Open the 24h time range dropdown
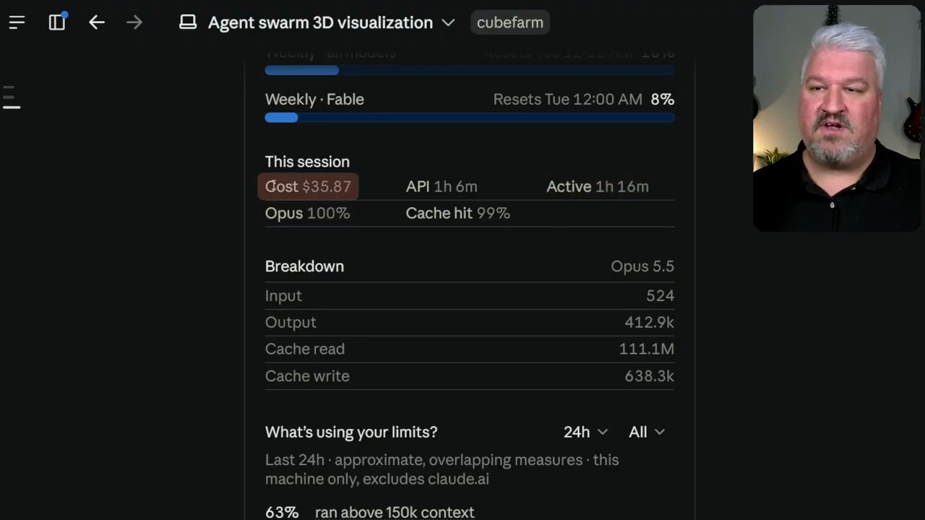Screen dimensions: 925x520 [586, 432]
